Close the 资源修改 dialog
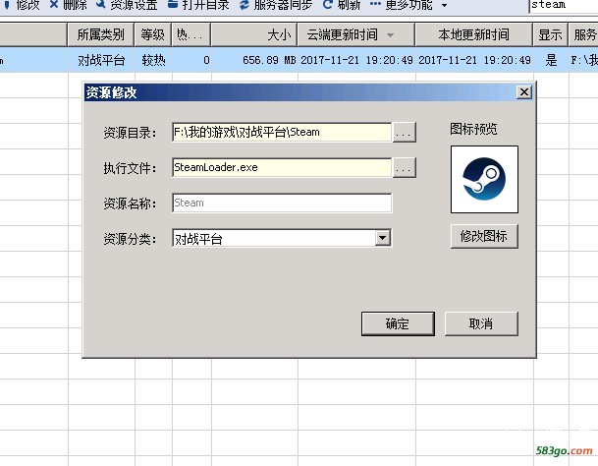This screenshot has height=466, width=598. point(524,92)
